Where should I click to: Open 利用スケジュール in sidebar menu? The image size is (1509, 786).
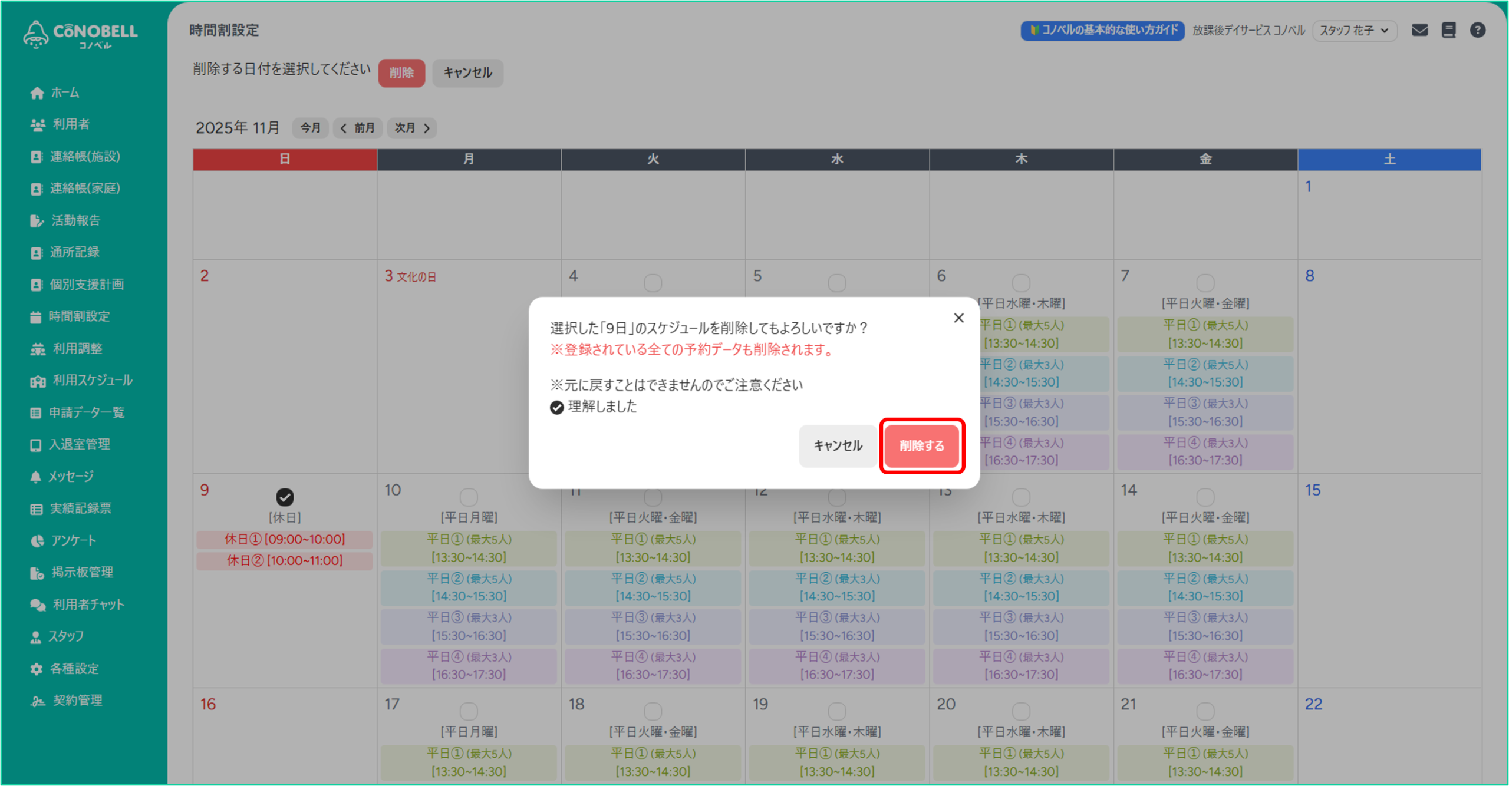point(92,381)
